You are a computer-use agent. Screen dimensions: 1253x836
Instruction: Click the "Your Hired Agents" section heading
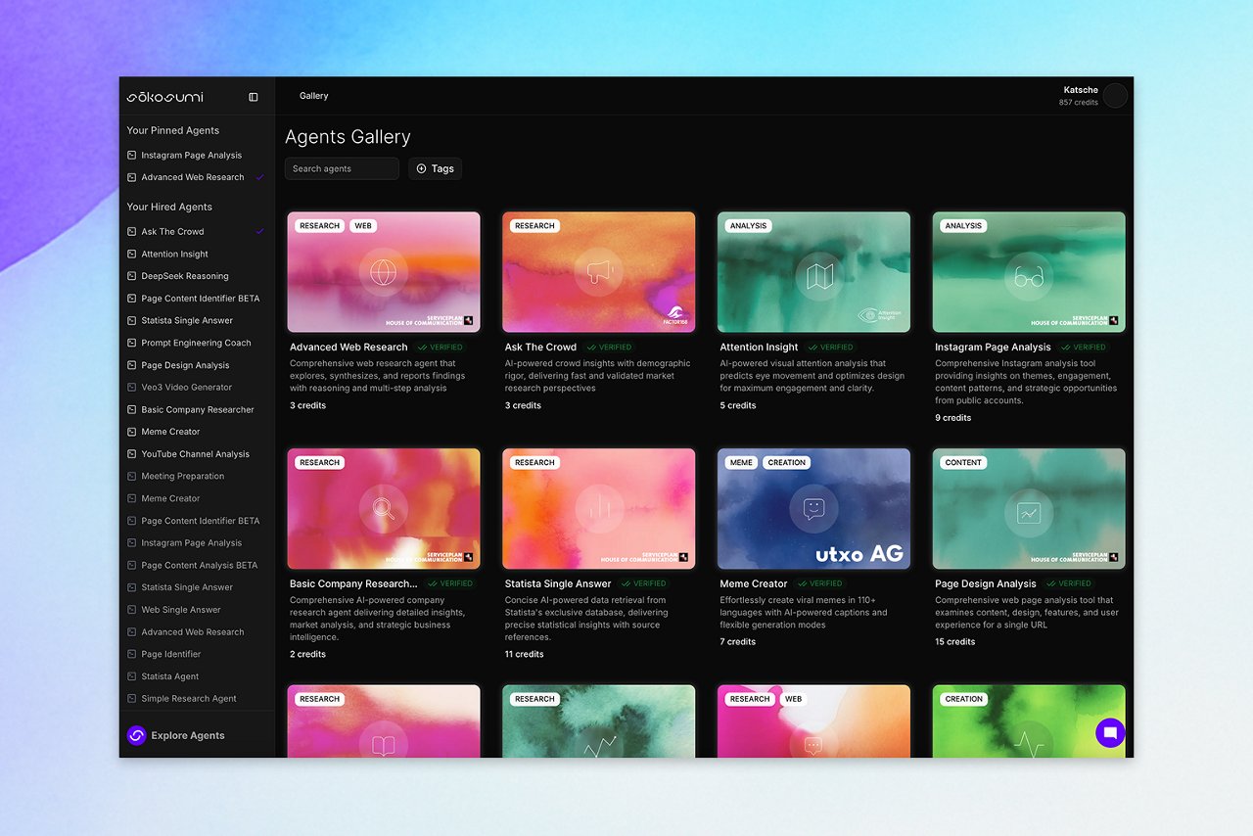click(x=169, y=208)
